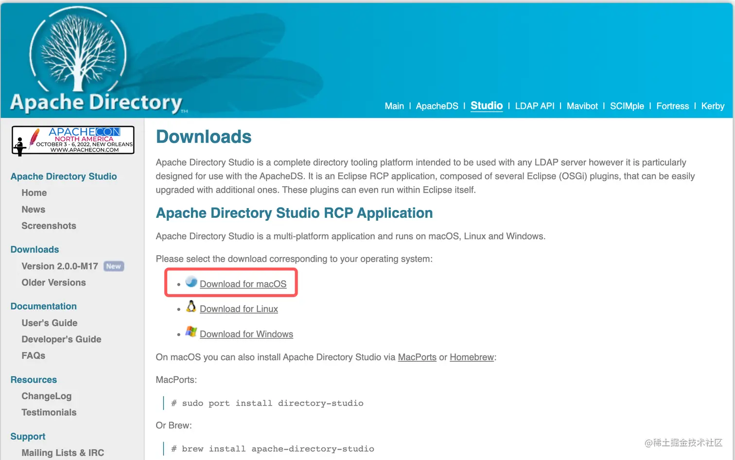735x460 pixels.
Task: Click the Windows flag icon
Action: click(x=191, y=332)
